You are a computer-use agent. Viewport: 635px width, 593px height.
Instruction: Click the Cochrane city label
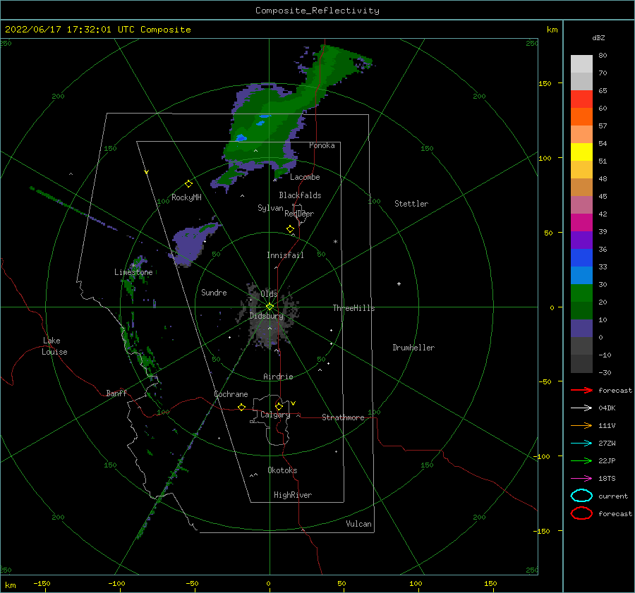[231, 394]
